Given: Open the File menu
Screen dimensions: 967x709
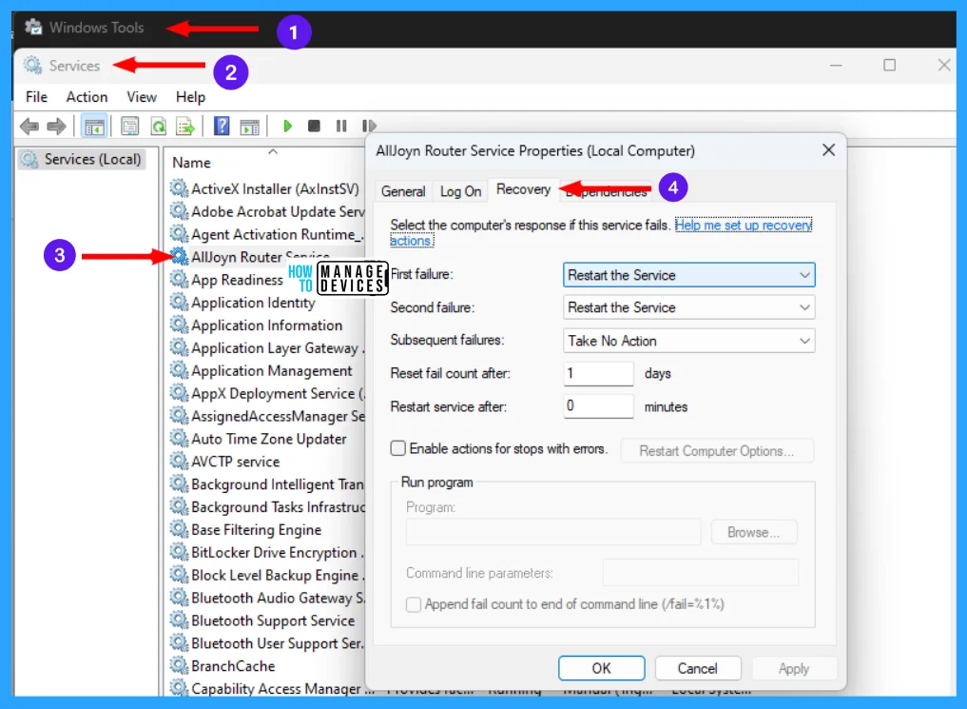Looking at the screenshot, I should [36, 97].
